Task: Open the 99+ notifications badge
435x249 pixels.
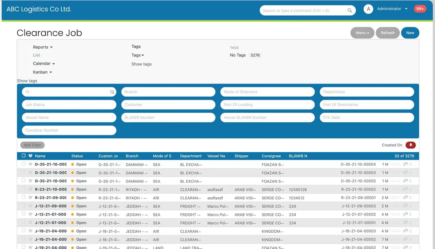Action: pyautogui.click(x=420, y=9)
